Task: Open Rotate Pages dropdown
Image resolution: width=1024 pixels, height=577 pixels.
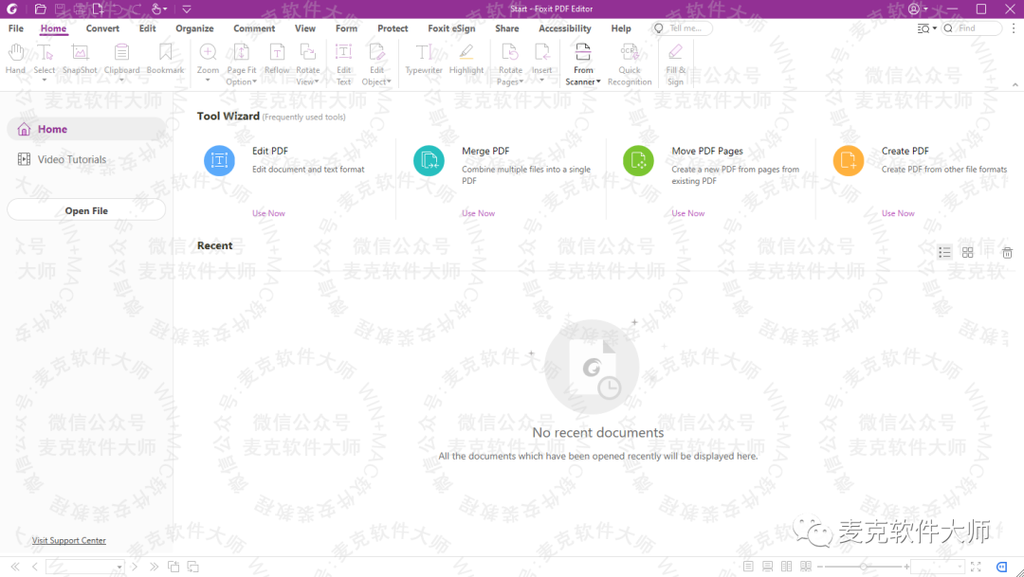Action: [x=521, y=81]
